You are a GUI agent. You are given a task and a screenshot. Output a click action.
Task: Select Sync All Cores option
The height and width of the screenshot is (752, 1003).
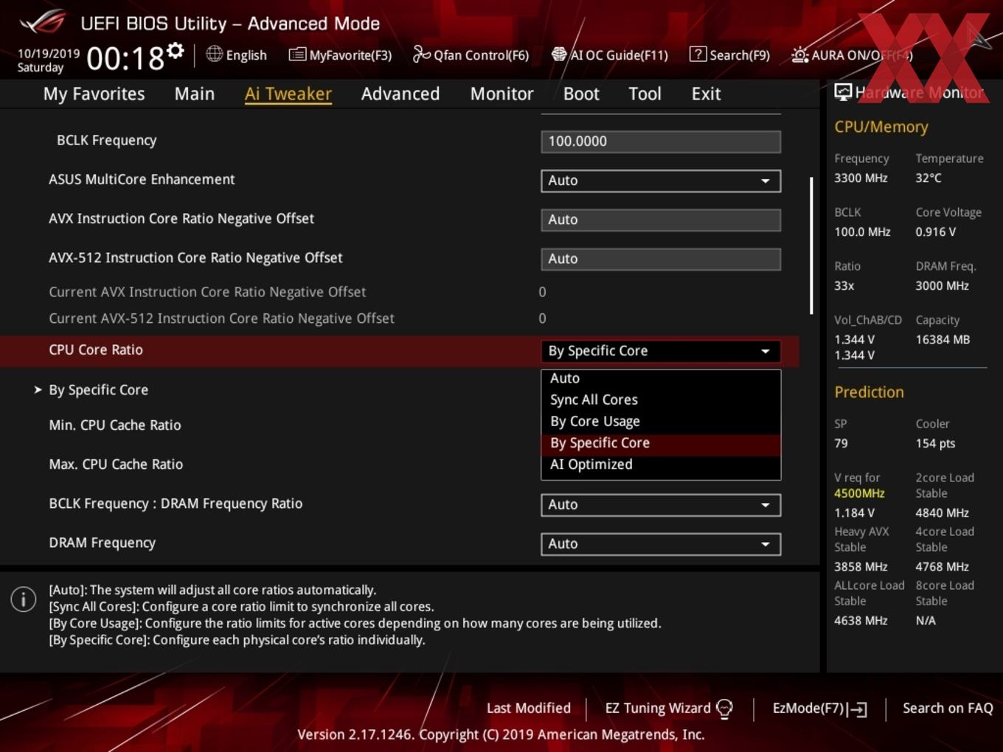(661, 400)
